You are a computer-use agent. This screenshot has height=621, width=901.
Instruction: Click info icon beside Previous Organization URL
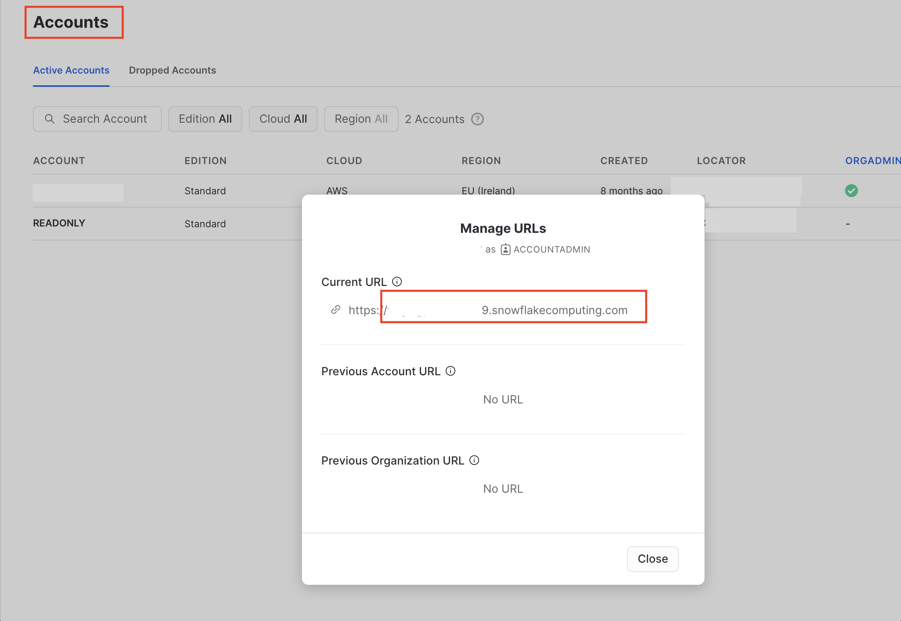click(474, 460)
